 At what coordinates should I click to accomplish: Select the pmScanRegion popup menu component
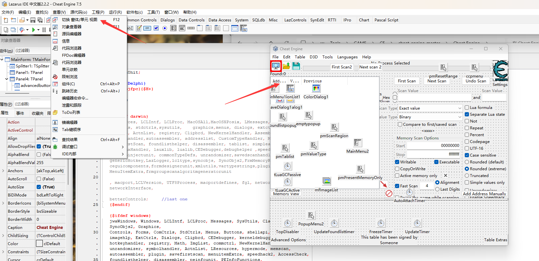coord(334,127)
